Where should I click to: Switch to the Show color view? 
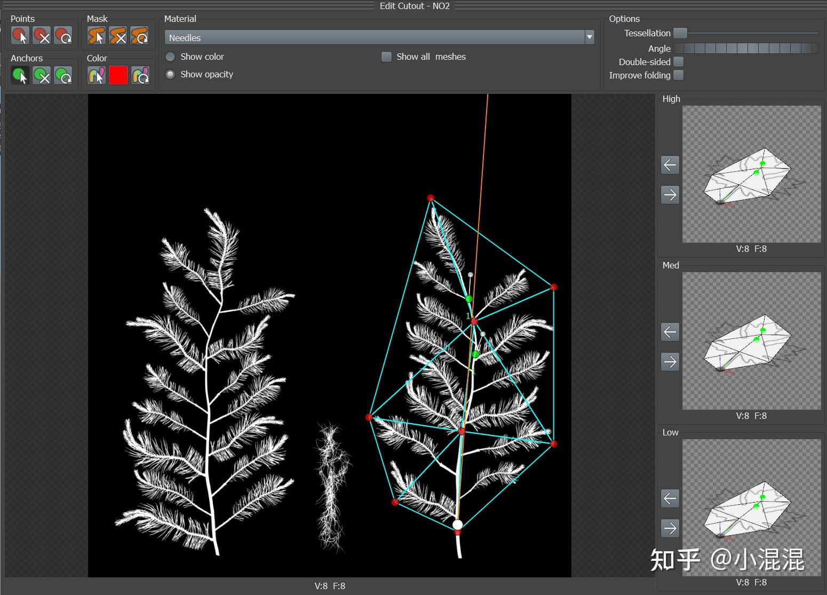(170, 57)
